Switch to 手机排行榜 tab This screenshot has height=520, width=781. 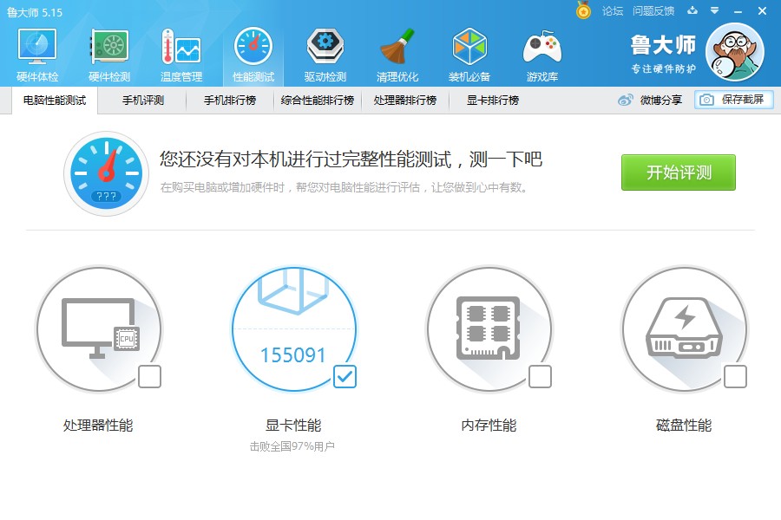[x=230, y=101]
